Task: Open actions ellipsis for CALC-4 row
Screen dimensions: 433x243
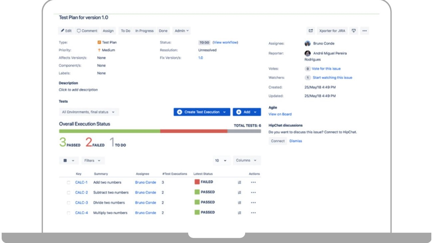Action: coord(253,213)
